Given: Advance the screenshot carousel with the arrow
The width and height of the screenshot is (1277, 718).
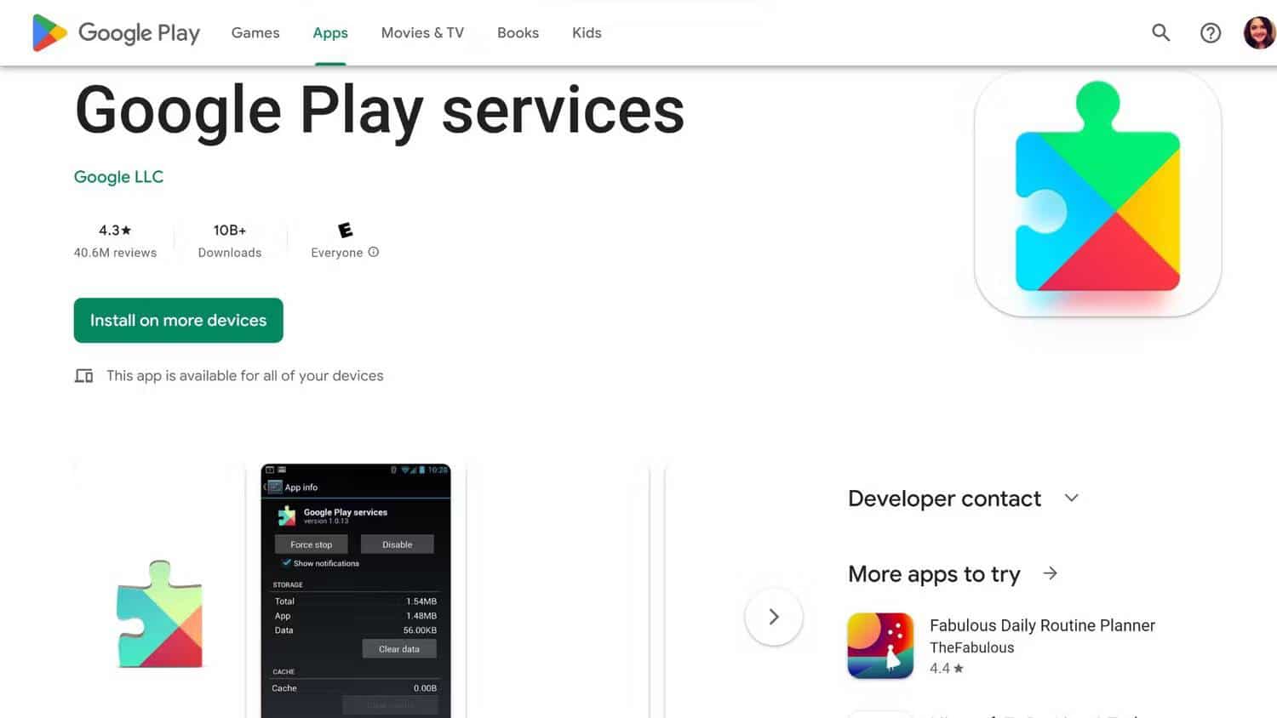Looking at the screenshot, I should [x=773, y=617].
